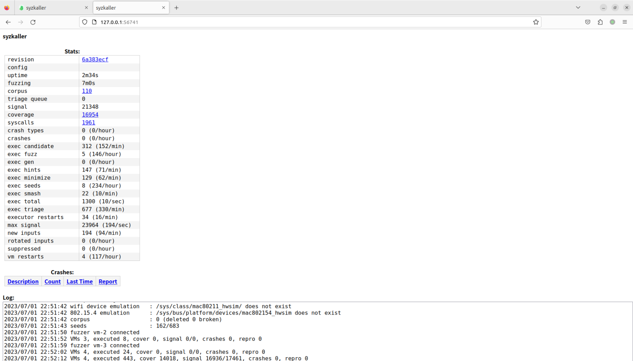
Task: Sort crashes by Description
Action: 23,282
